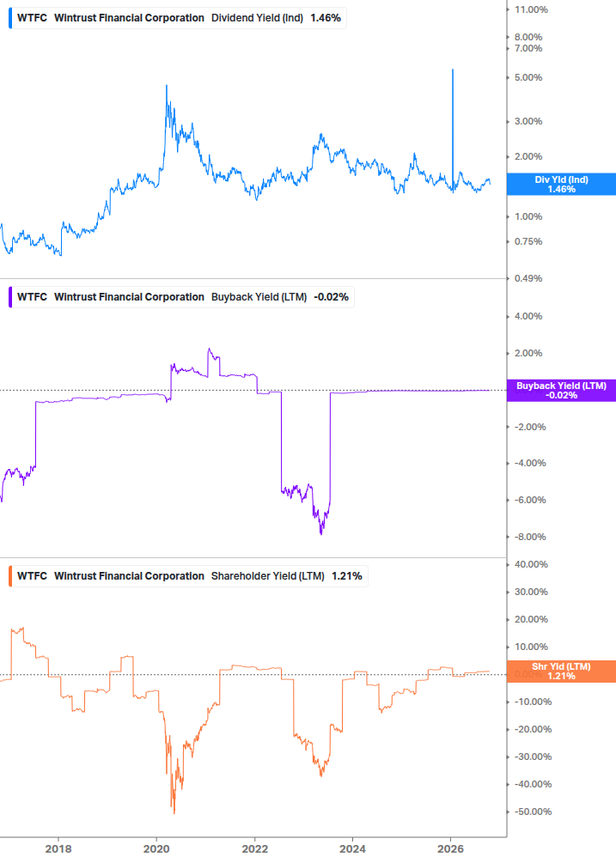
Task: Click the -4.00% axis label on buyback chart
Action: [530, 464]
